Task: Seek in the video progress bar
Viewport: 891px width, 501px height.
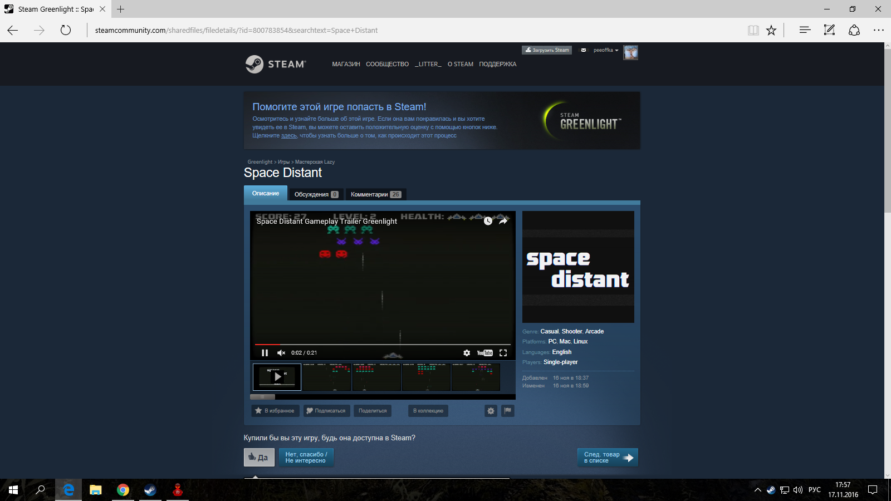Action: [x=383, y=345]
